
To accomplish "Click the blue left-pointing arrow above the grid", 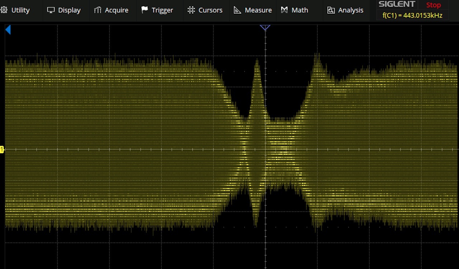I will (8, 30).
